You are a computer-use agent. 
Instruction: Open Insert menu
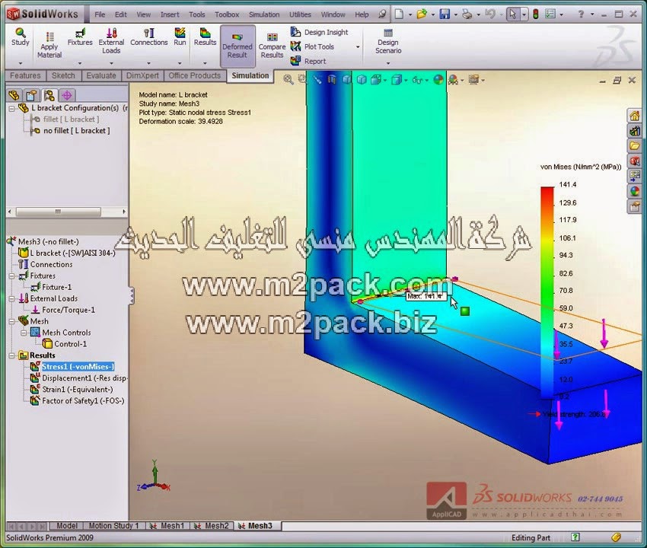click(x=170, y=14)
